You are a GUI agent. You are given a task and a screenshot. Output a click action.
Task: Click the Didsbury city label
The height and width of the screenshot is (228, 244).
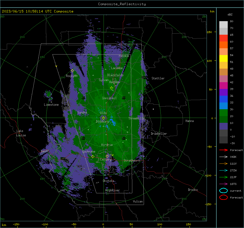[102, 121]
